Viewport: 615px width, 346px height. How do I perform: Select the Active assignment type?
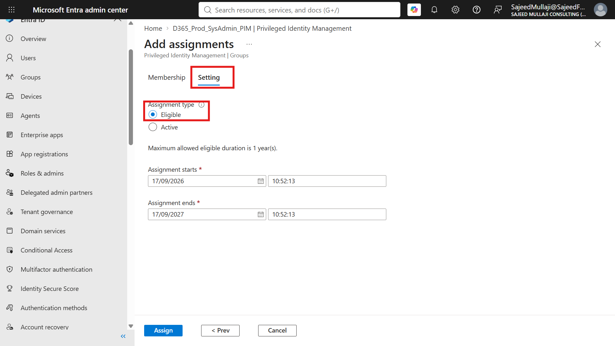[153, 127]
